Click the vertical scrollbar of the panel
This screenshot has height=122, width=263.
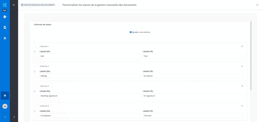[x=251, y=55]
